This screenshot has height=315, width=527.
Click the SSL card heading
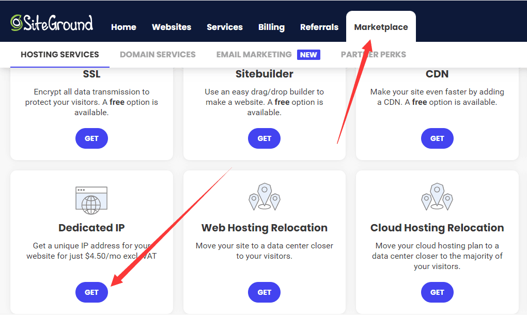coord(92,74)
